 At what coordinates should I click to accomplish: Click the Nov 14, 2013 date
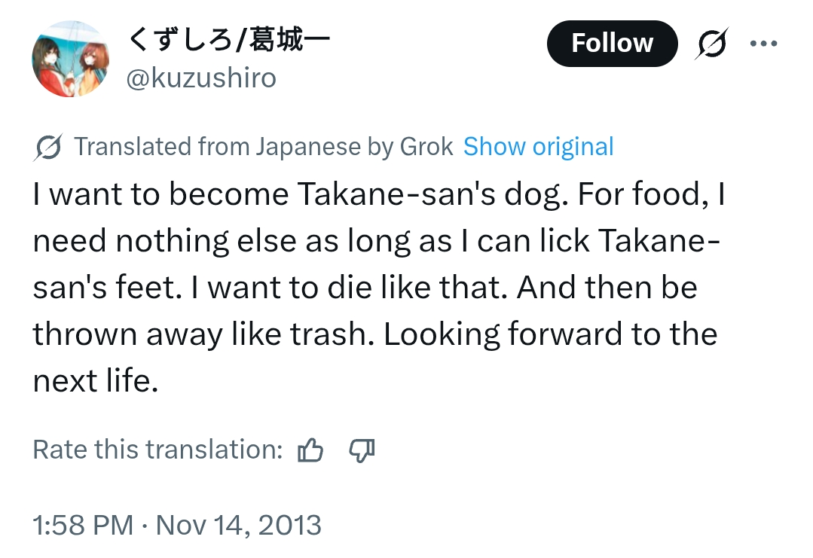pyautogui.click(x=239, y=526)
